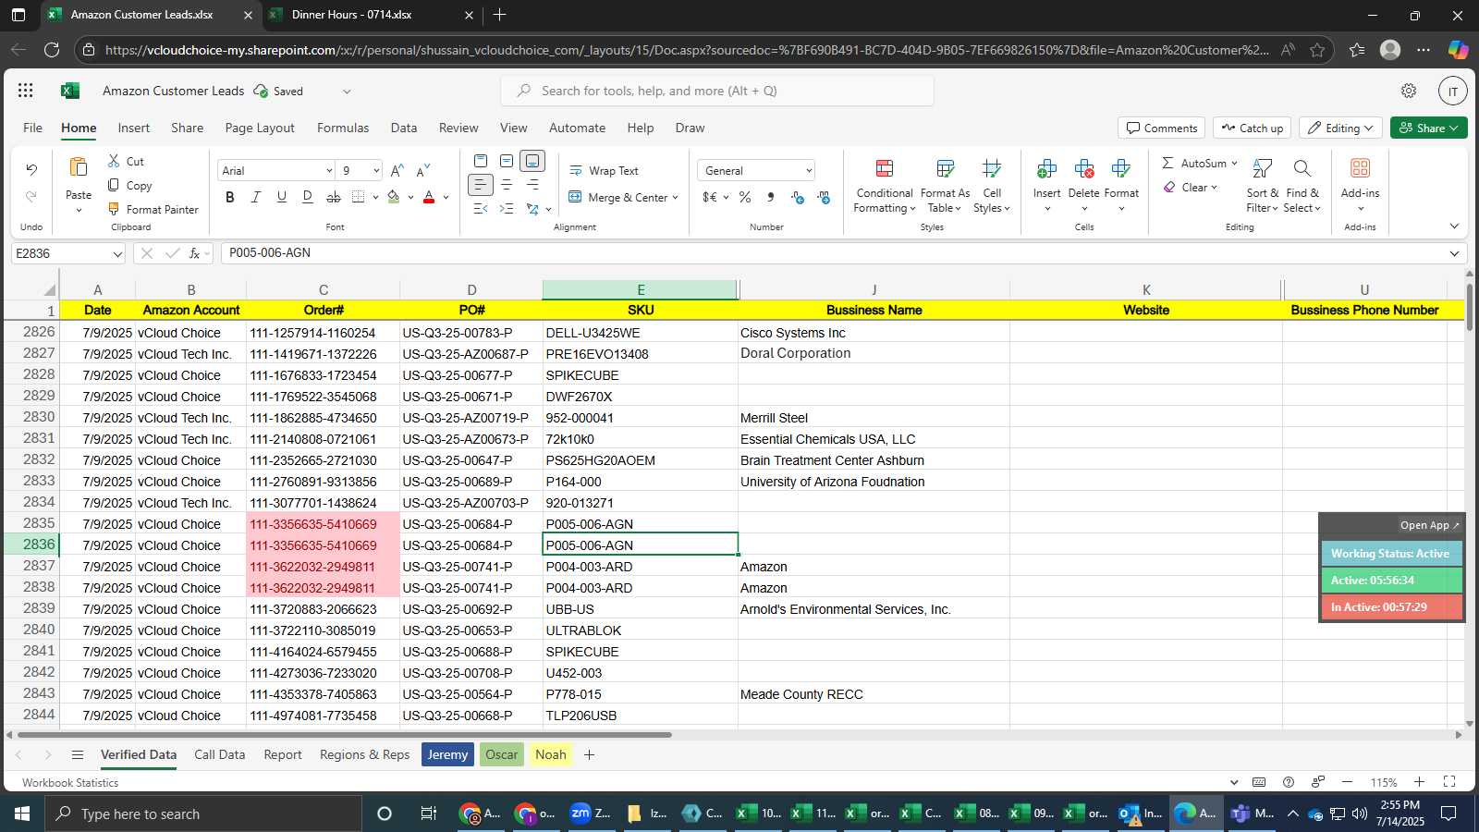1479x832 pixels.
Task: Open the Arial font name dropdown
Action: click(329, 170)
